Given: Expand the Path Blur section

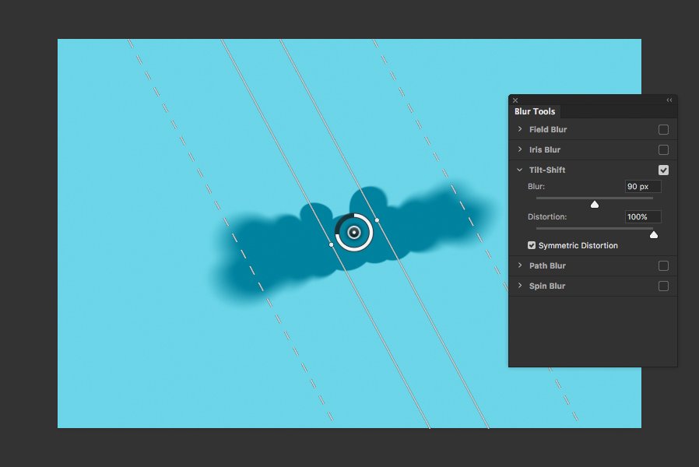Looking at the screenshot, I should coord(520,265).
